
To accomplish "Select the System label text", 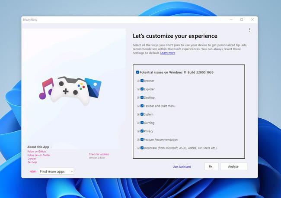I will [149, 114].
